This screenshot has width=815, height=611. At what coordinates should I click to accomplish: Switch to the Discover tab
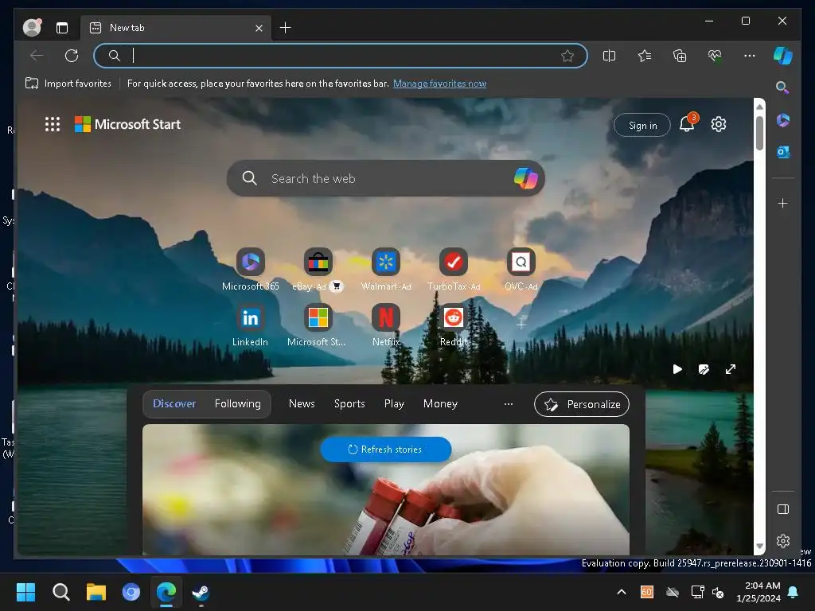174,403
